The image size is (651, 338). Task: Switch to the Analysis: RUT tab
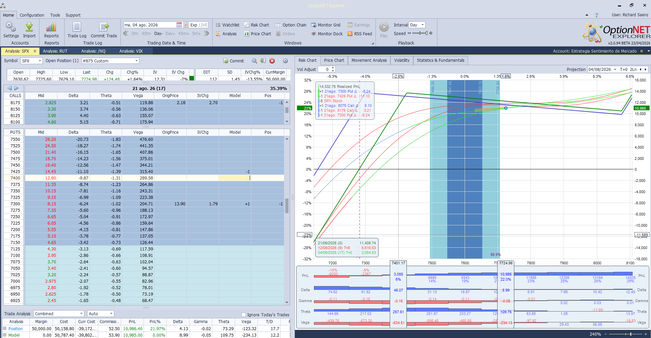pyautogui.click(x=55, y=51)
